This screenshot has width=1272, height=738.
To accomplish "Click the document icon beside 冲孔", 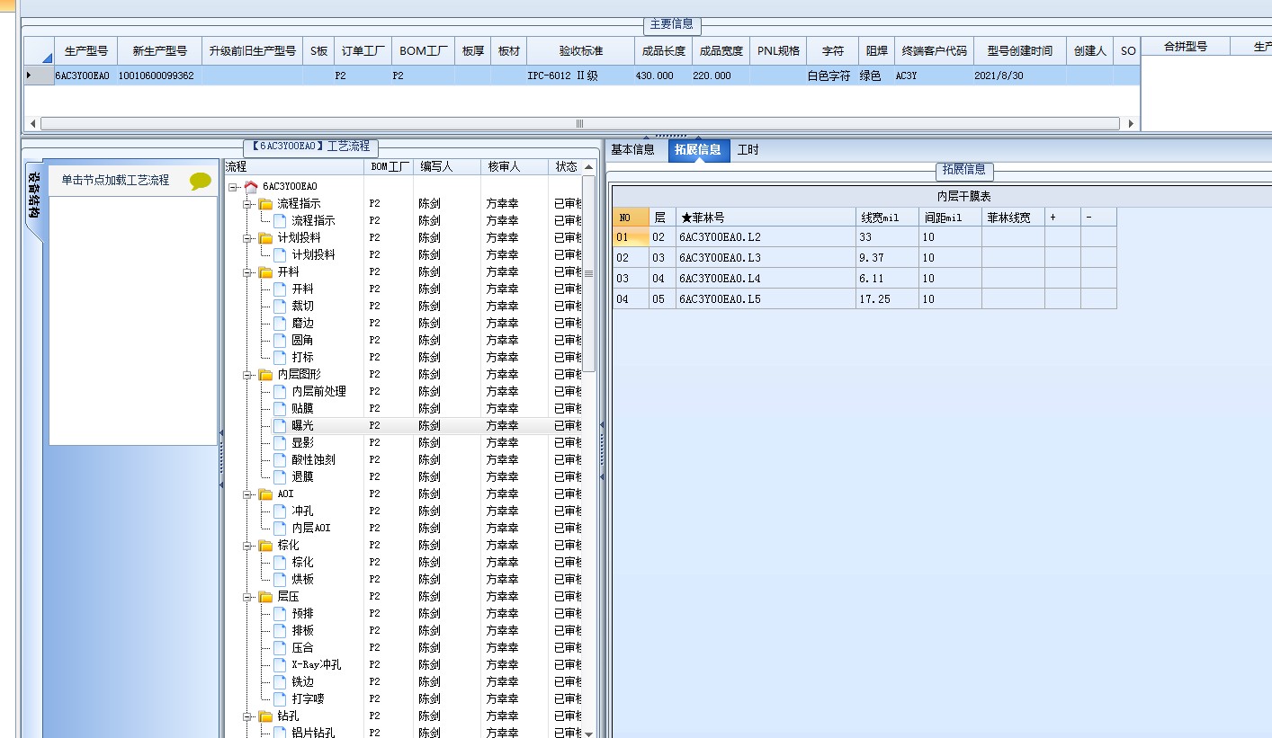I will tap(280, 511).
